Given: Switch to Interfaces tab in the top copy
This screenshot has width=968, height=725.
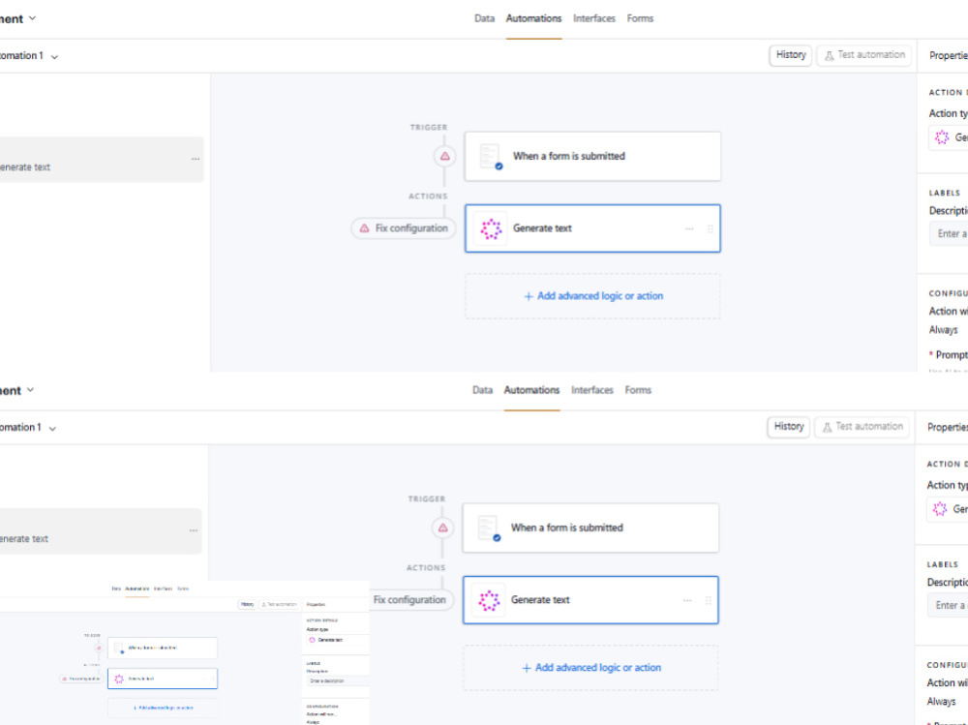Looking at the screenshot, I should coord(594,18).
